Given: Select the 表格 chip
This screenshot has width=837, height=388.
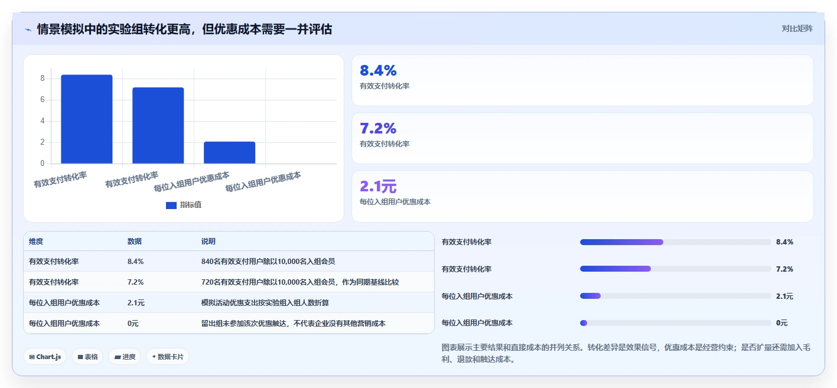Looking at the screenshot, I should [x=87, y=357].
